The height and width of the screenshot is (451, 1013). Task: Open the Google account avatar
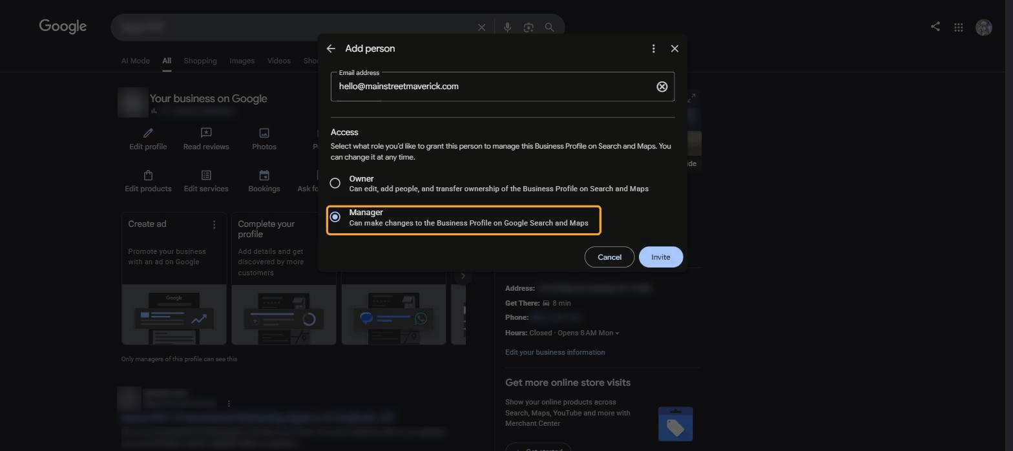point(983,27)
